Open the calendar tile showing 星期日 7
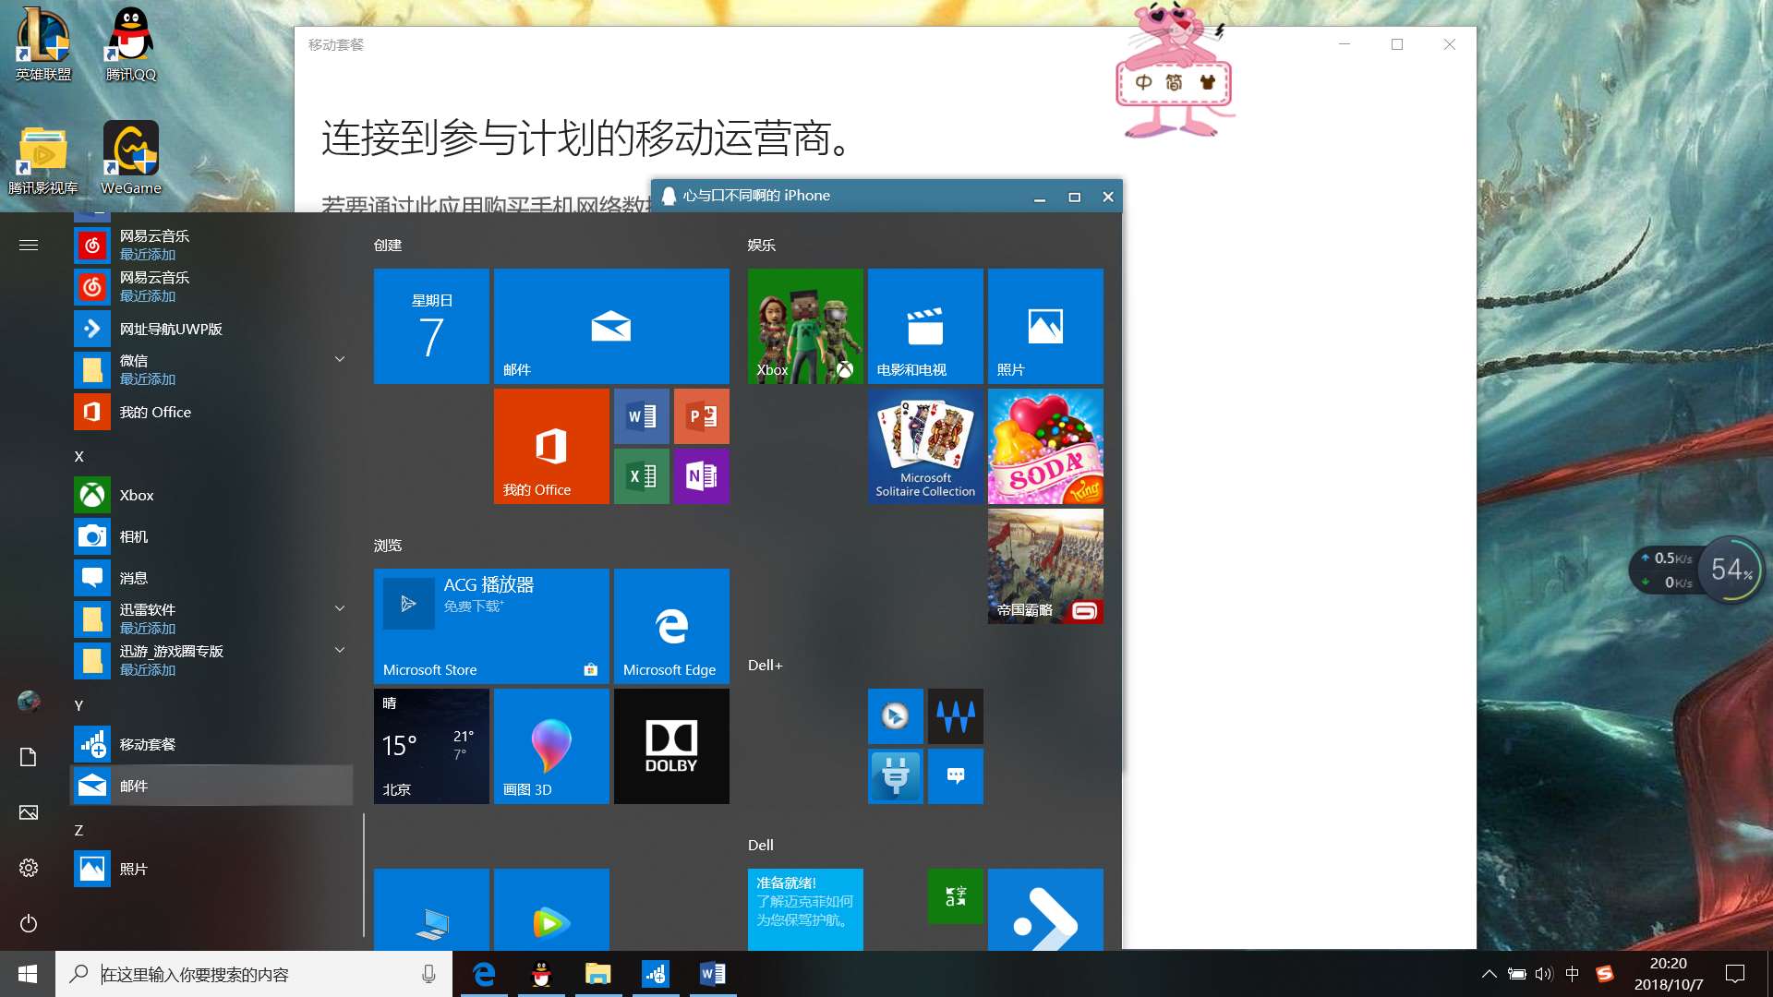This screenshot has width=1773, height=997. coord(431,326)
